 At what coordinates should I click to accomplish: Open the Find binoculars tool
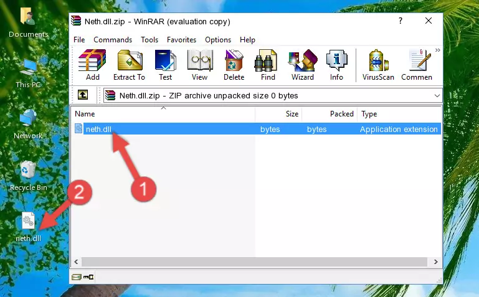coord(268,65)
